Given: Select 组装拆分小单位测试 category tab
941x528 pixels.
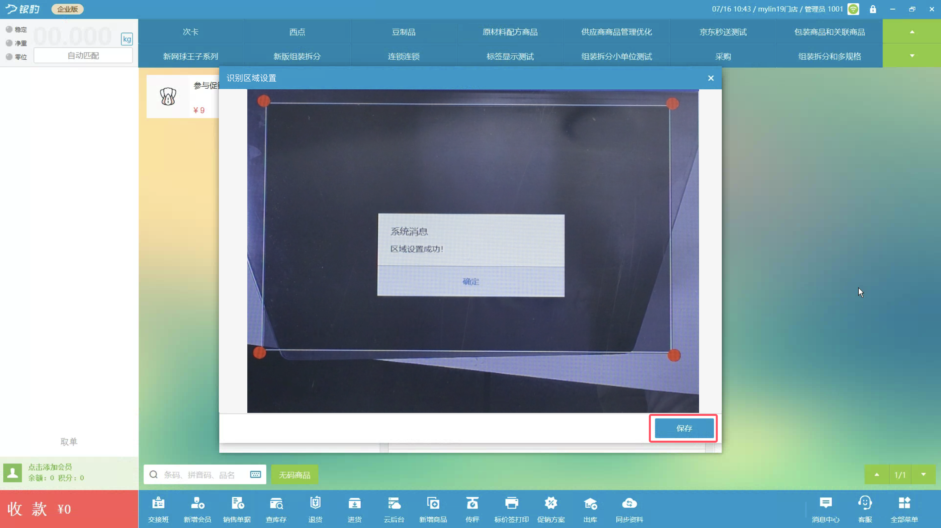Looking at the screenshot, I should 617,56.
